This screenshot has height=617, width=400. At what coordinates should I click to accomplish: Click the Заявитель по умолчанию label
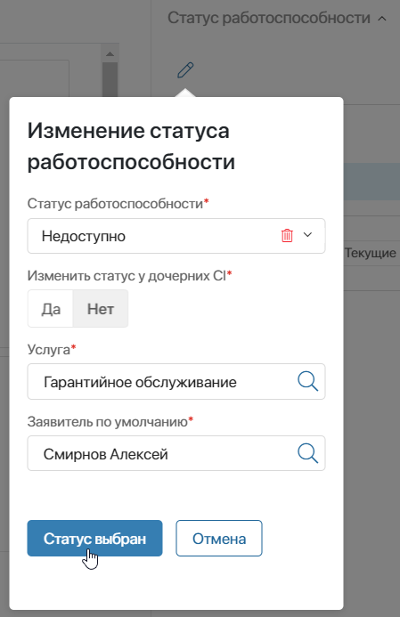click(108, 421)
